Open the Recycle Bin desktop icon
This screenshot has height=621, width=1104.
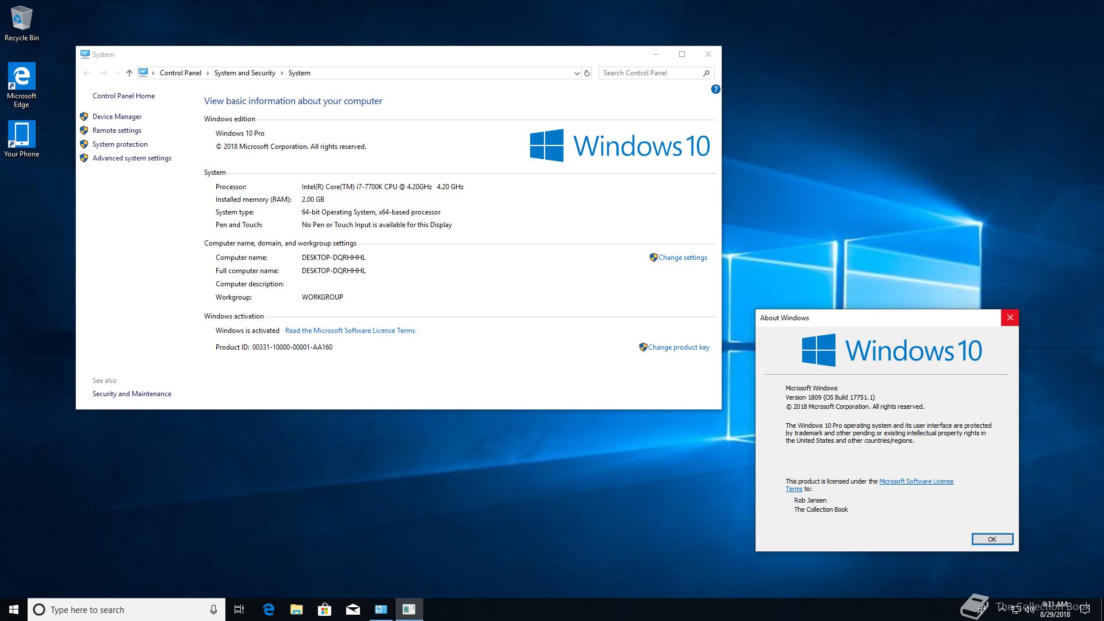[21, 23]
